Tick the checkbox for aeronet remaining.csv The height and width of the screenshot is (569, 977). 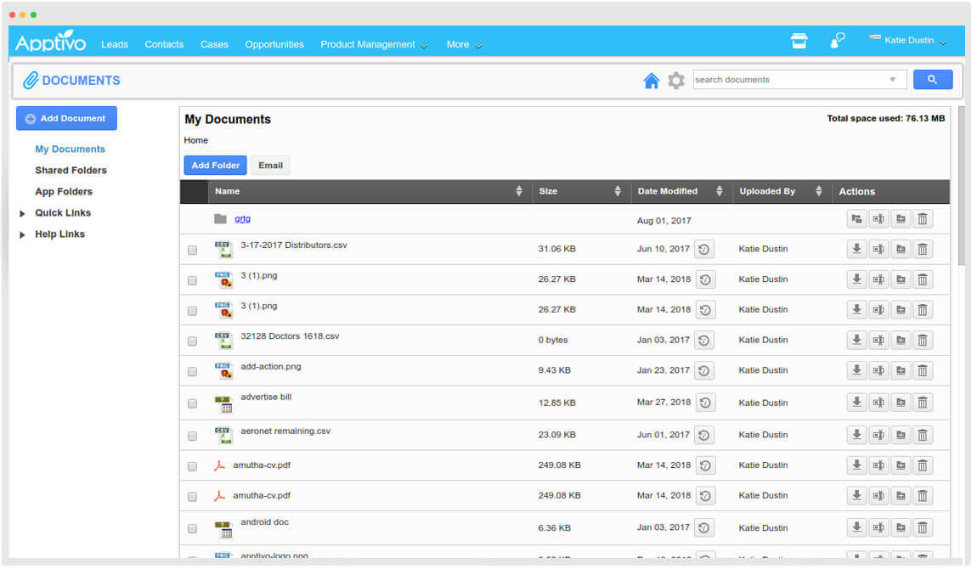pyautogui.click(x=192, y=436)
